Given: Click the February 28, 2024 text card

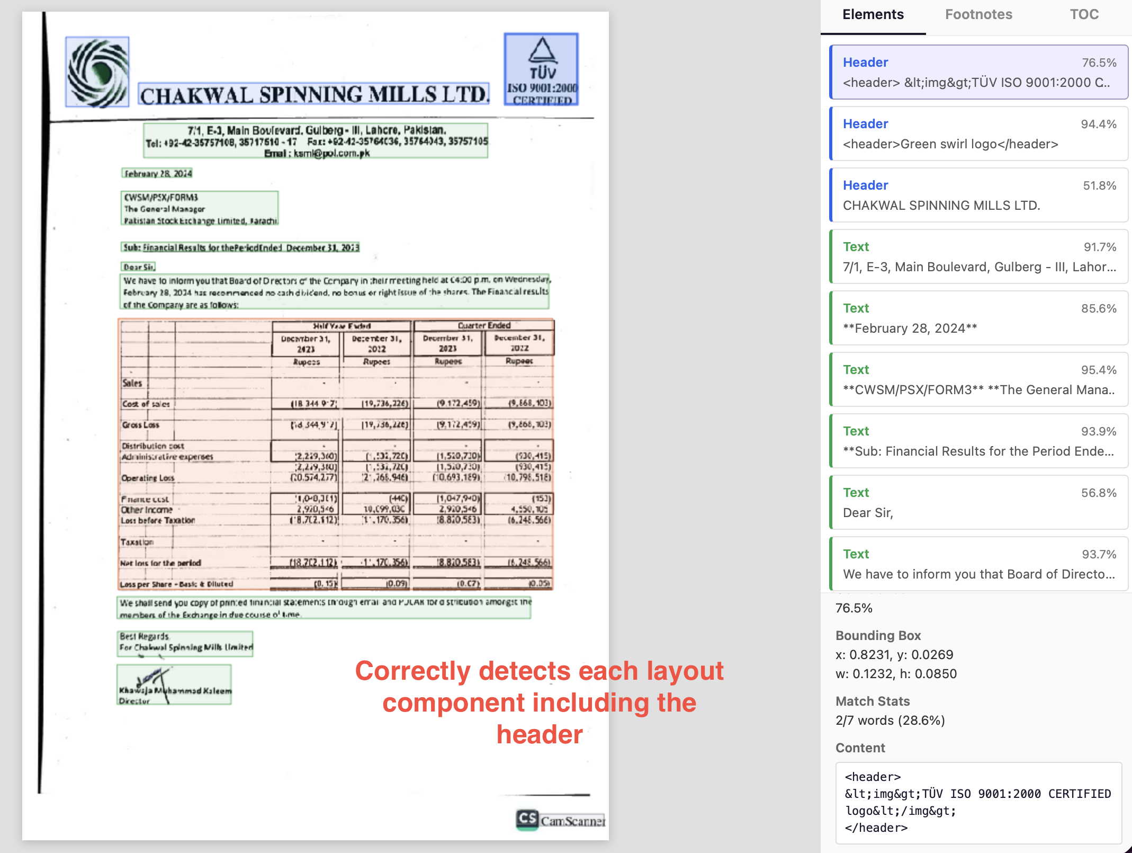Looking at the screenshot, I should tap(978, 318).
